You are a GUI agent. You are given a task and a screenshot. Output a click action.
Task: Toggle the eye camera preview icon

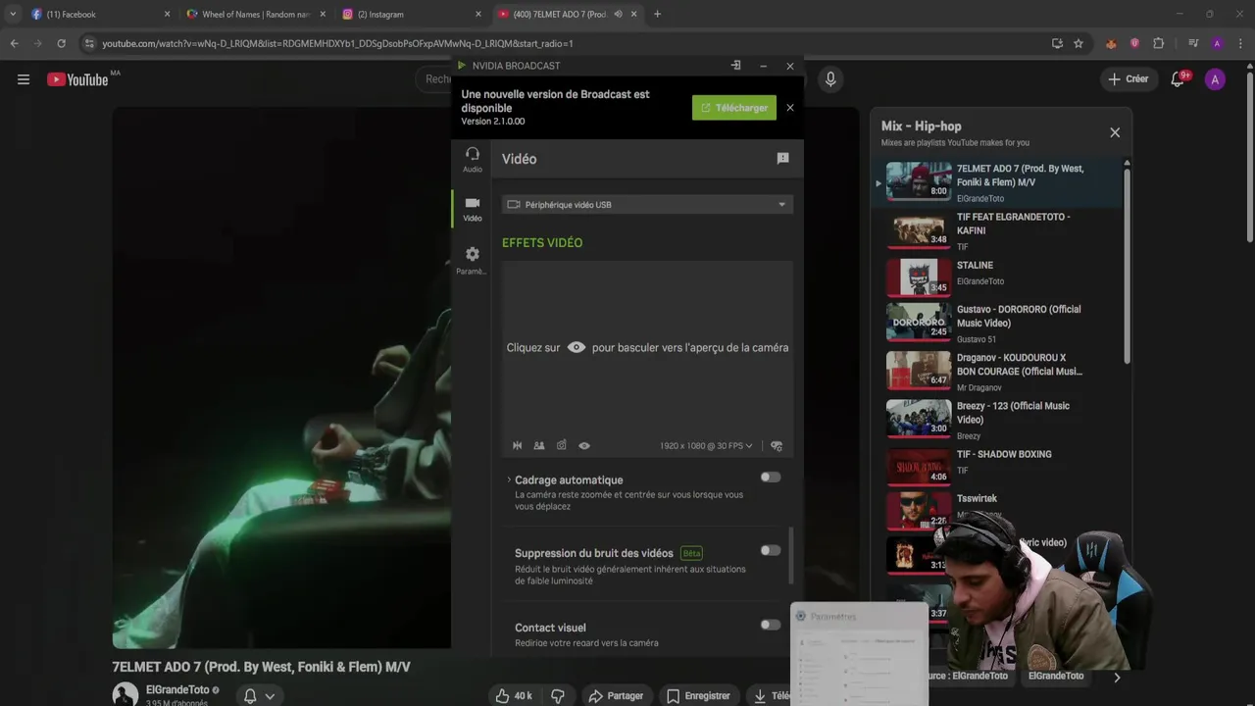583,445
